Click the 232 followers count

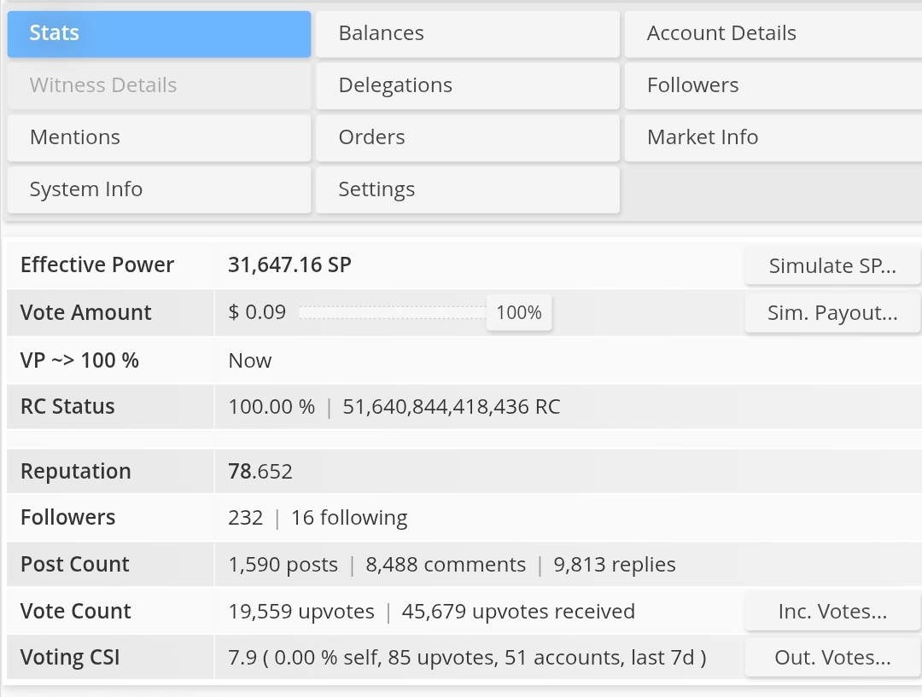coord(246,518)
